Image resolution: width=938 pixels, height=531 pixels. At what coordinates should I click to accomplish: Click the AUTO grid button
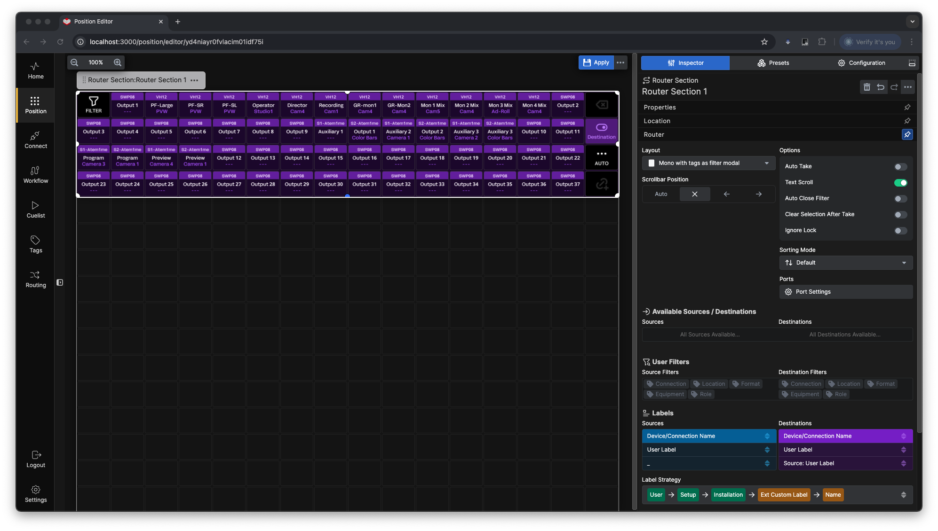pyautogui.click(x=602, y=157)
